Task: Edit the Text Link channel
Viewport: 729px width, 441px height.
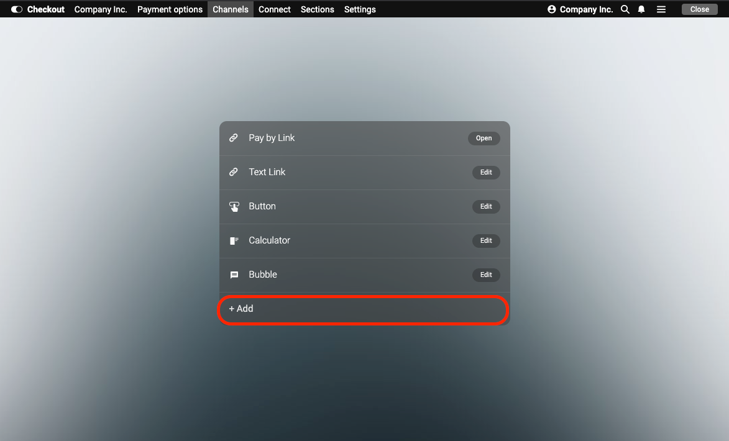Action: (x=486, y=173)
